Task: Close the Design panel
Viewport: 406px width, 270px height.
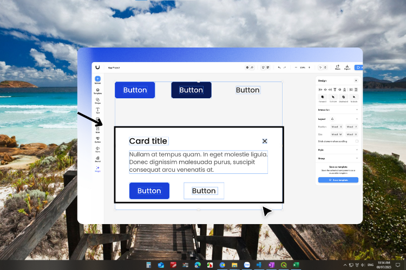Action: tap(356, 80)
